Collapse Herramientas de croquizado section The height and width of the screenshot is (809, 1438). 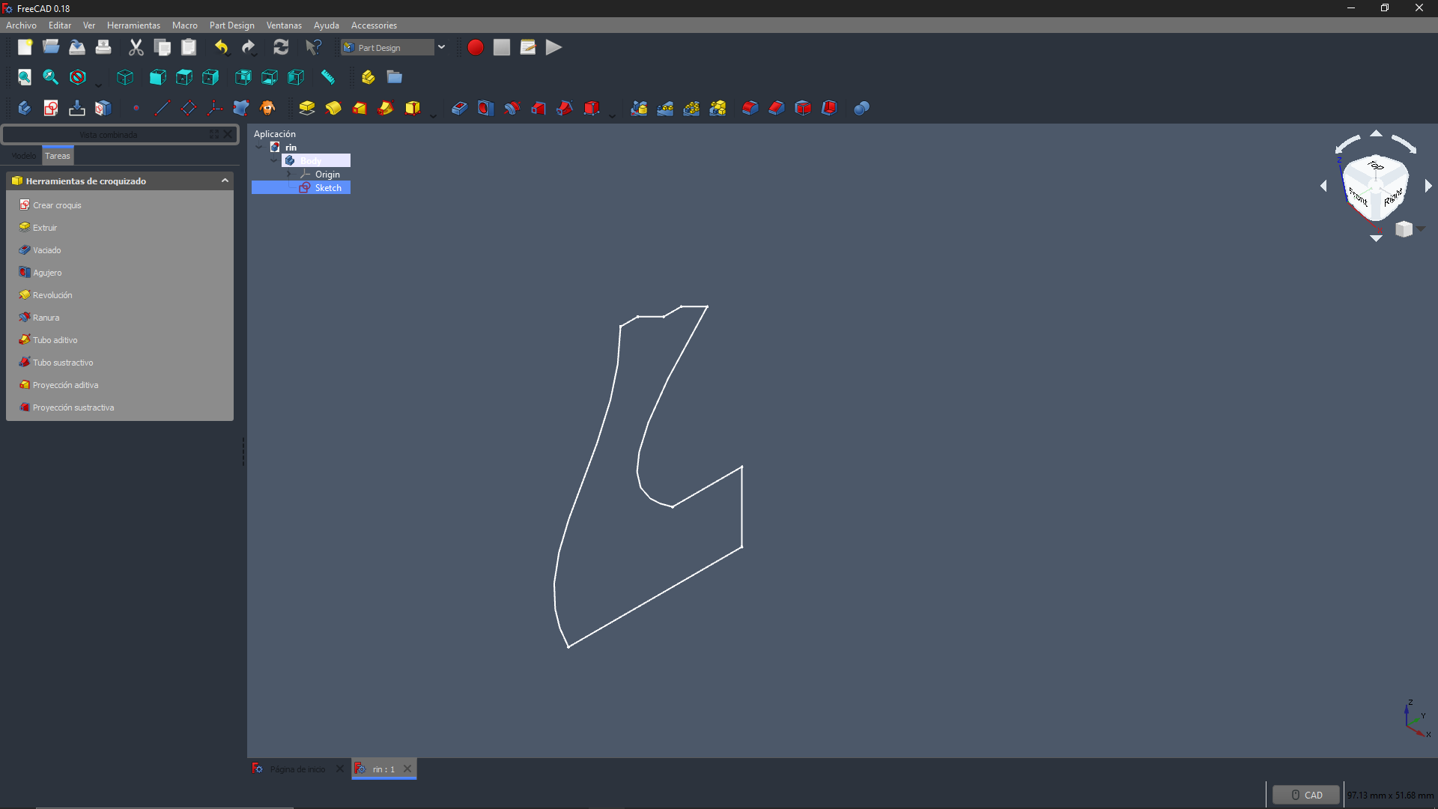point(225,181)
